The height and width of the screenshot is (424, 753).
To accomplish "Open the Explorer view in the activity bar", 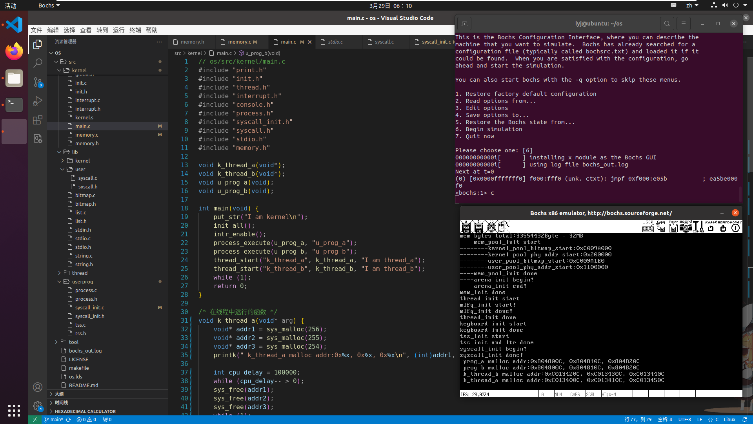I will tap(38, 44).
